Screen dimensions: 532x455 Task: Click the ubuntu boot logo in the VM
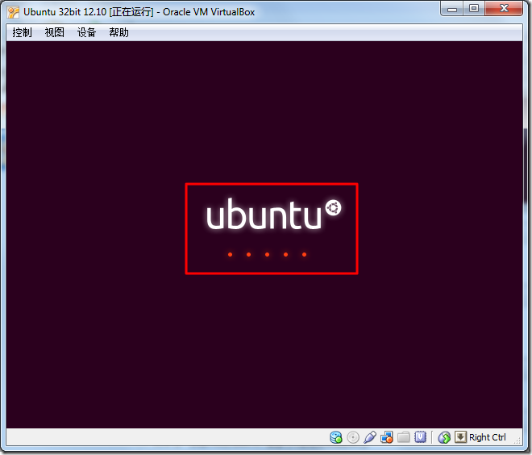point(274,215)
